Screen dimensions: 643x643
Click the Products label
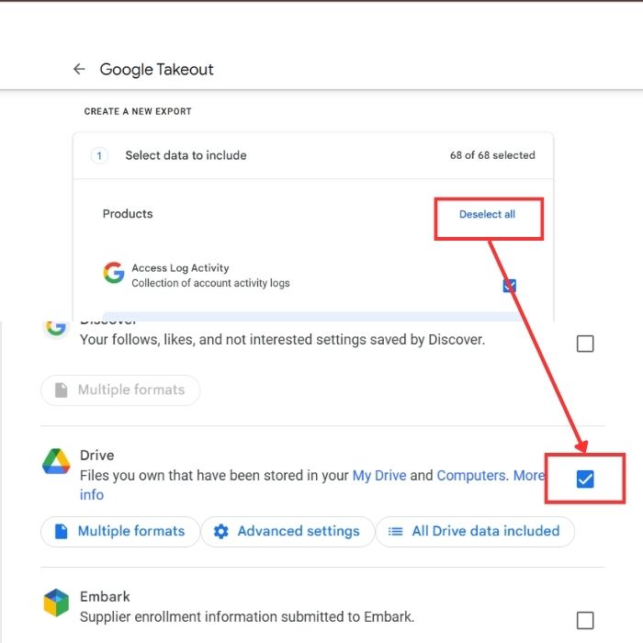tap(128, 214)
